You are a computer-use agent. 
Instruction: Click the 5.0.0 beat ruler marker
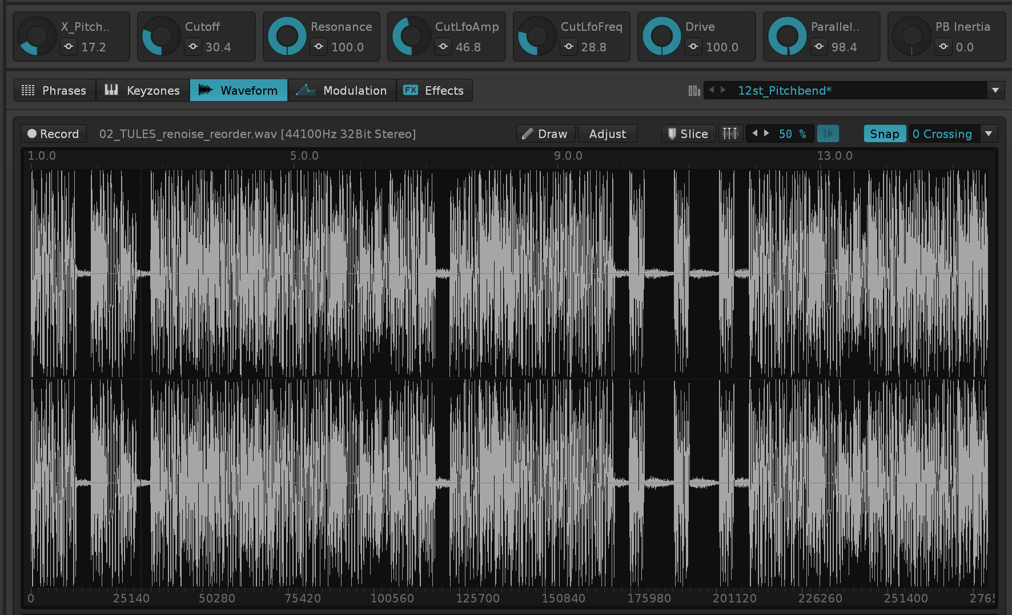pyautogui.click(x=304, y=155)
